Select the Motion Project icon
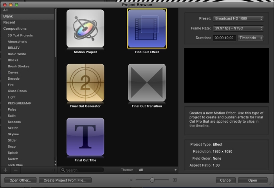Screen dimensions: 274x188 tap(85, 29)
